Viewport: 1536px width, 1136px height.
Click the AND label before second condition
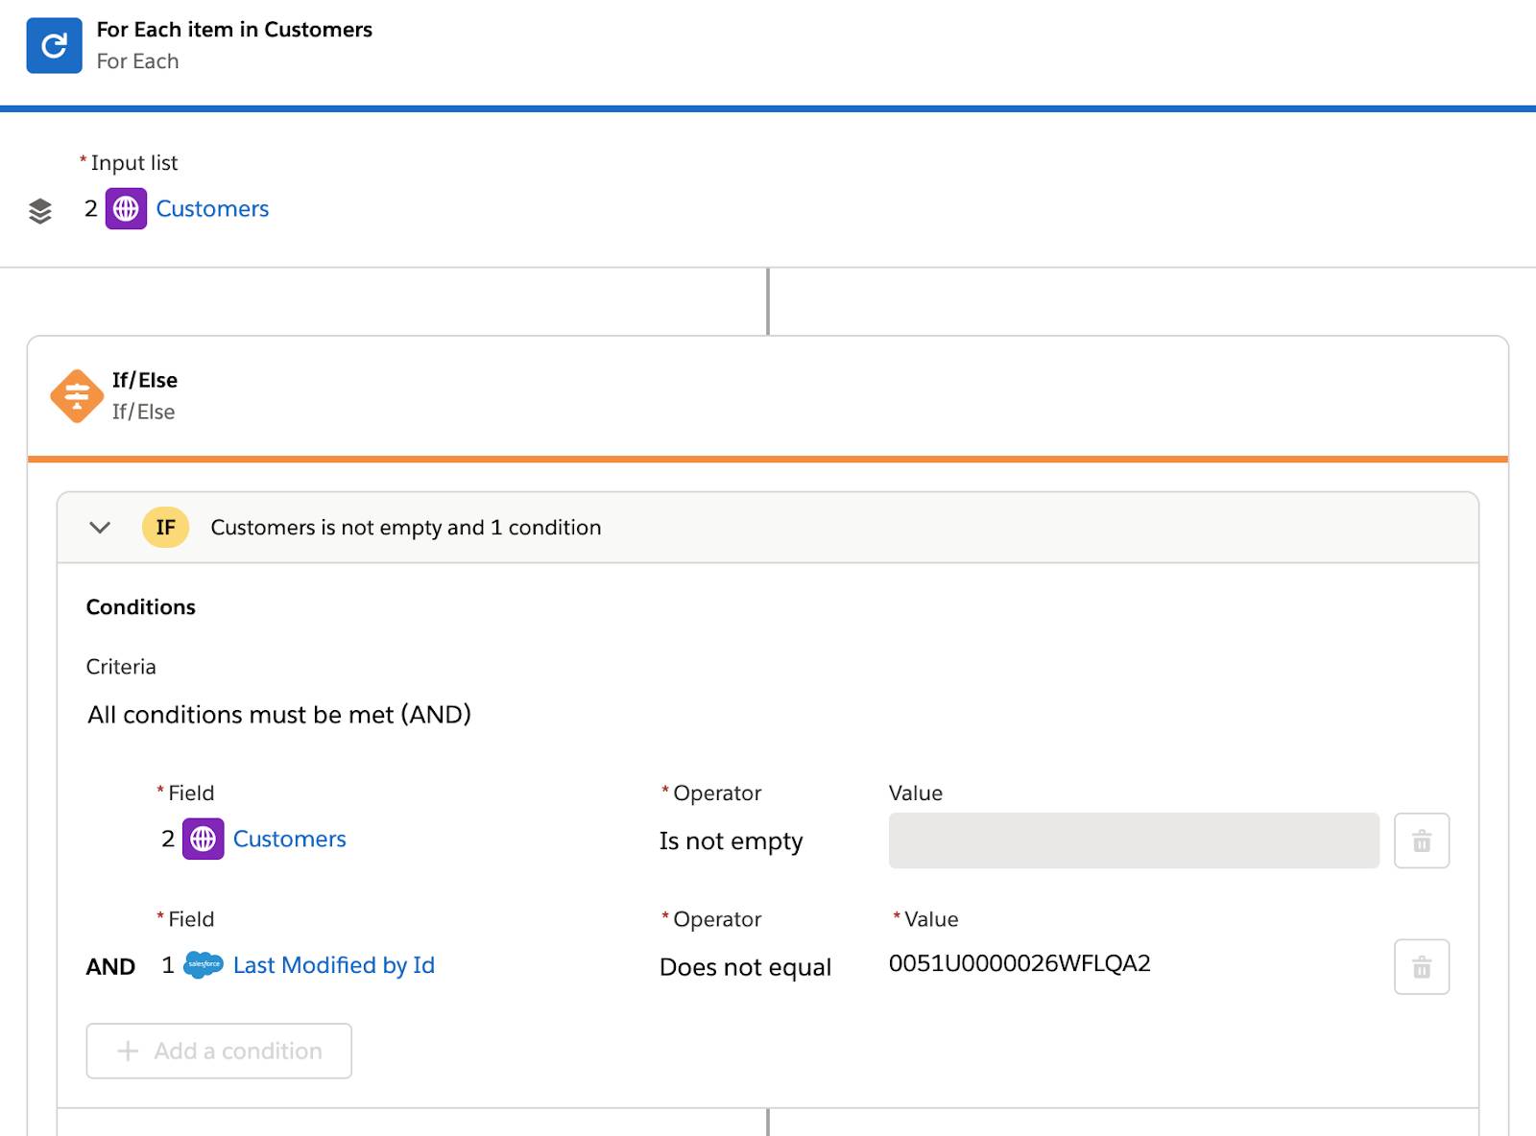pyautogui.click(x=110, y=966)
